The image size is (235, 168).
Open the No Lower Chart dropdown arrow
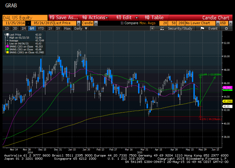coord(218,23)
